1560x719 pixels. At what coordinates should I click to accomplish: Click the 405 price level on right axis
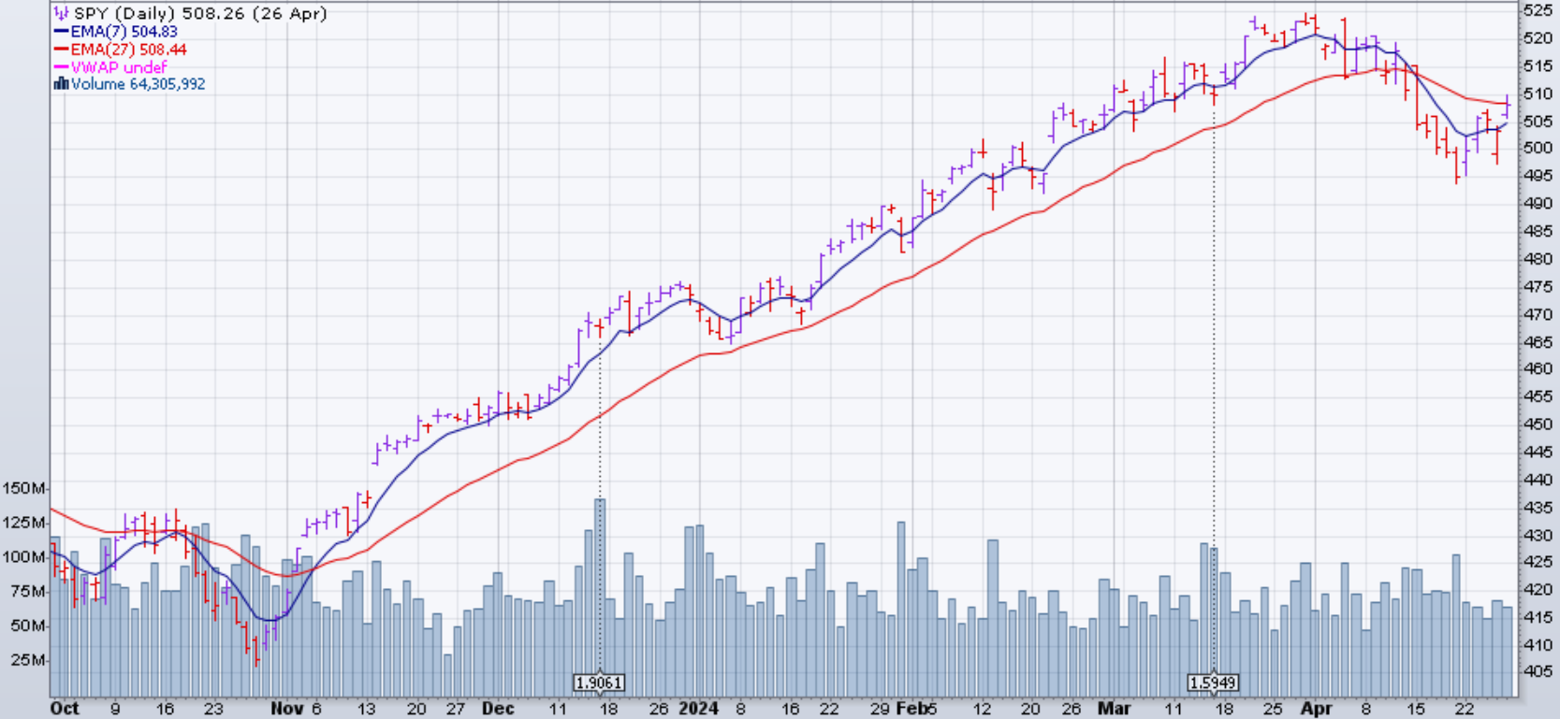[1538, 671]
